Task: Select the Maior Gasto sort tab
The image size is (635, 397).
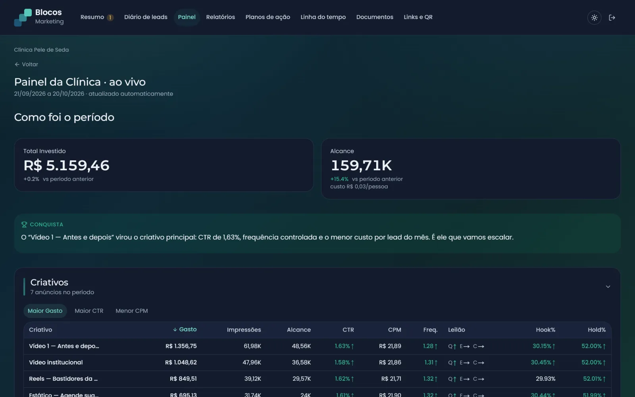Action: tap(45, 311)
